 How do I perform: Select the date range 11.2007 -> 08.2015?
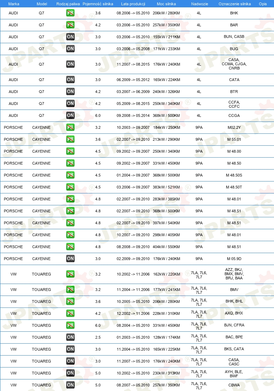point(133,64)
